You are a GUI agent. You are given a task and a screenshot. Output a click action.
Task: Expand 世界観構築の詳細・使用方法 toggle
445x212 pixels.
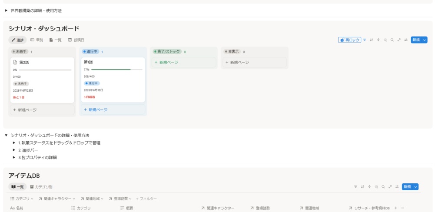tap(6, 10)
